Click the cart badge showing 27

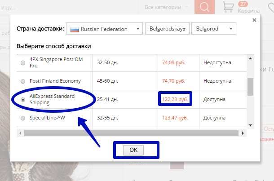point(243,4)
